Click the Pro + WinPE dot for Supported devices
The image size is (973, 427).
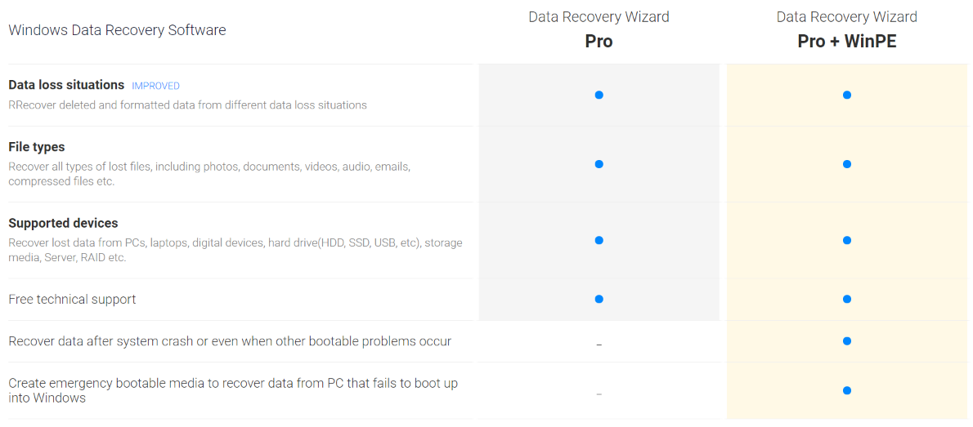pyautogui.click(x=846, y=240)
